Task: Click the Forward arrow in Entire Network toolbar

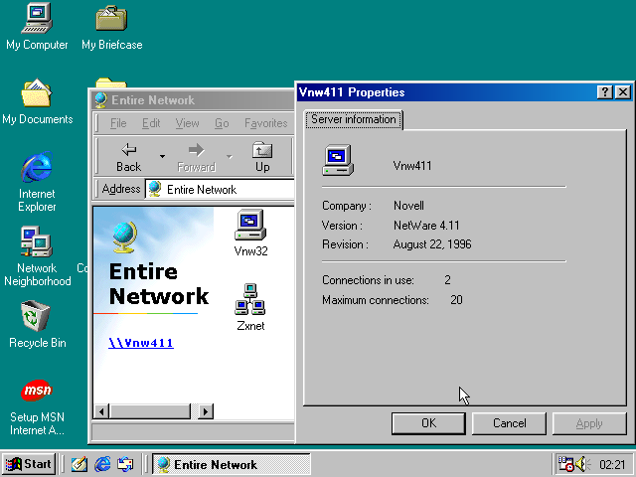Action: [x=197, y=157]
